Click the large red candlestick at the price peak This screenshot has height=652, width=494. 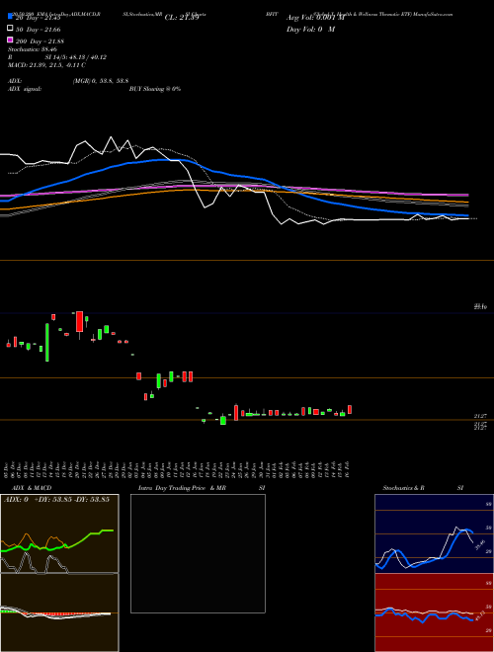click(79, 321)
